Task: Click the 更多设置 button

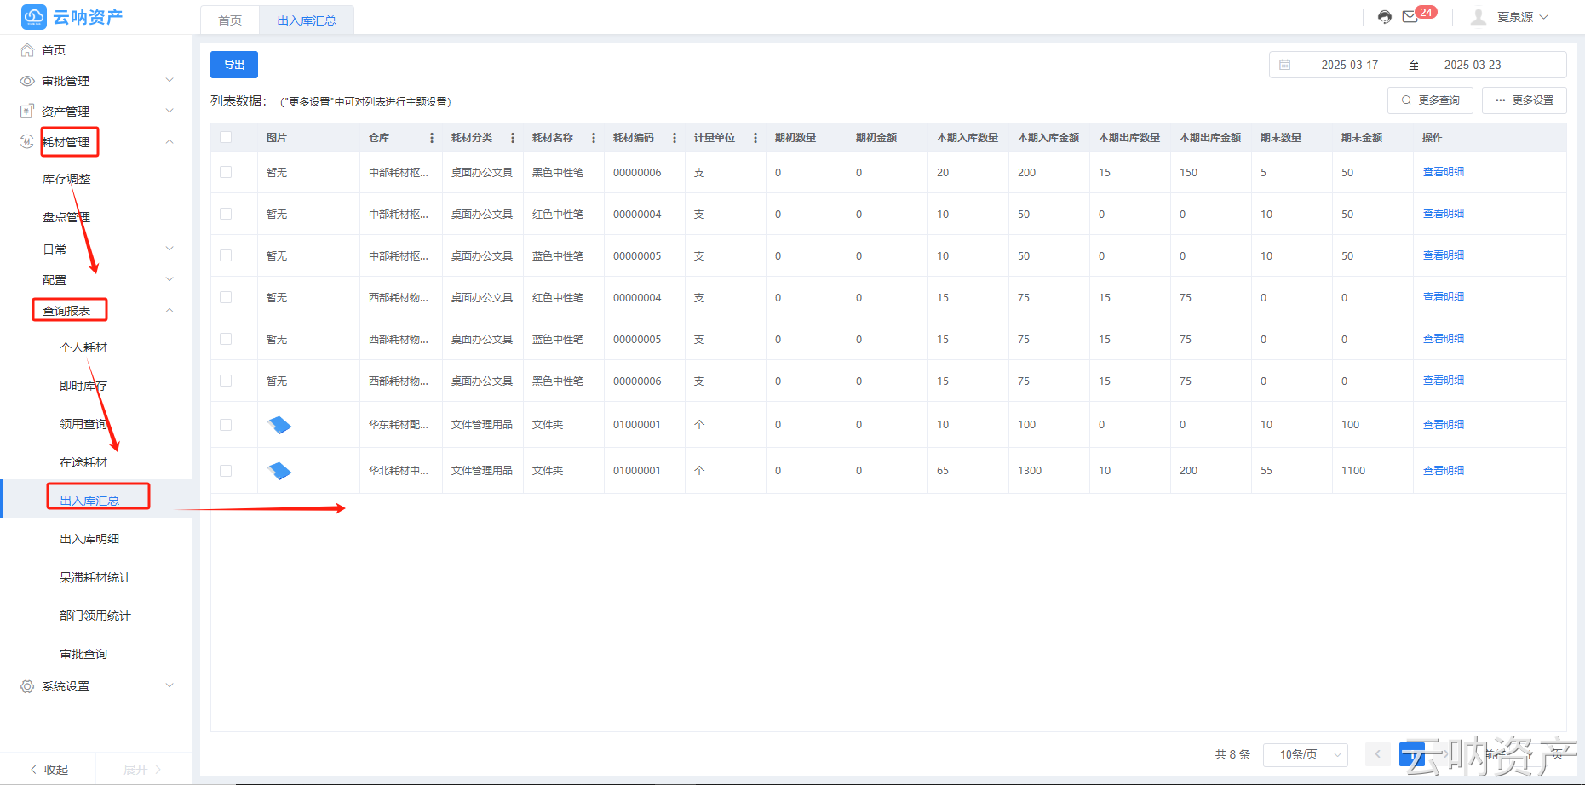Action: pyautogui.click(x=1525, y=100)
